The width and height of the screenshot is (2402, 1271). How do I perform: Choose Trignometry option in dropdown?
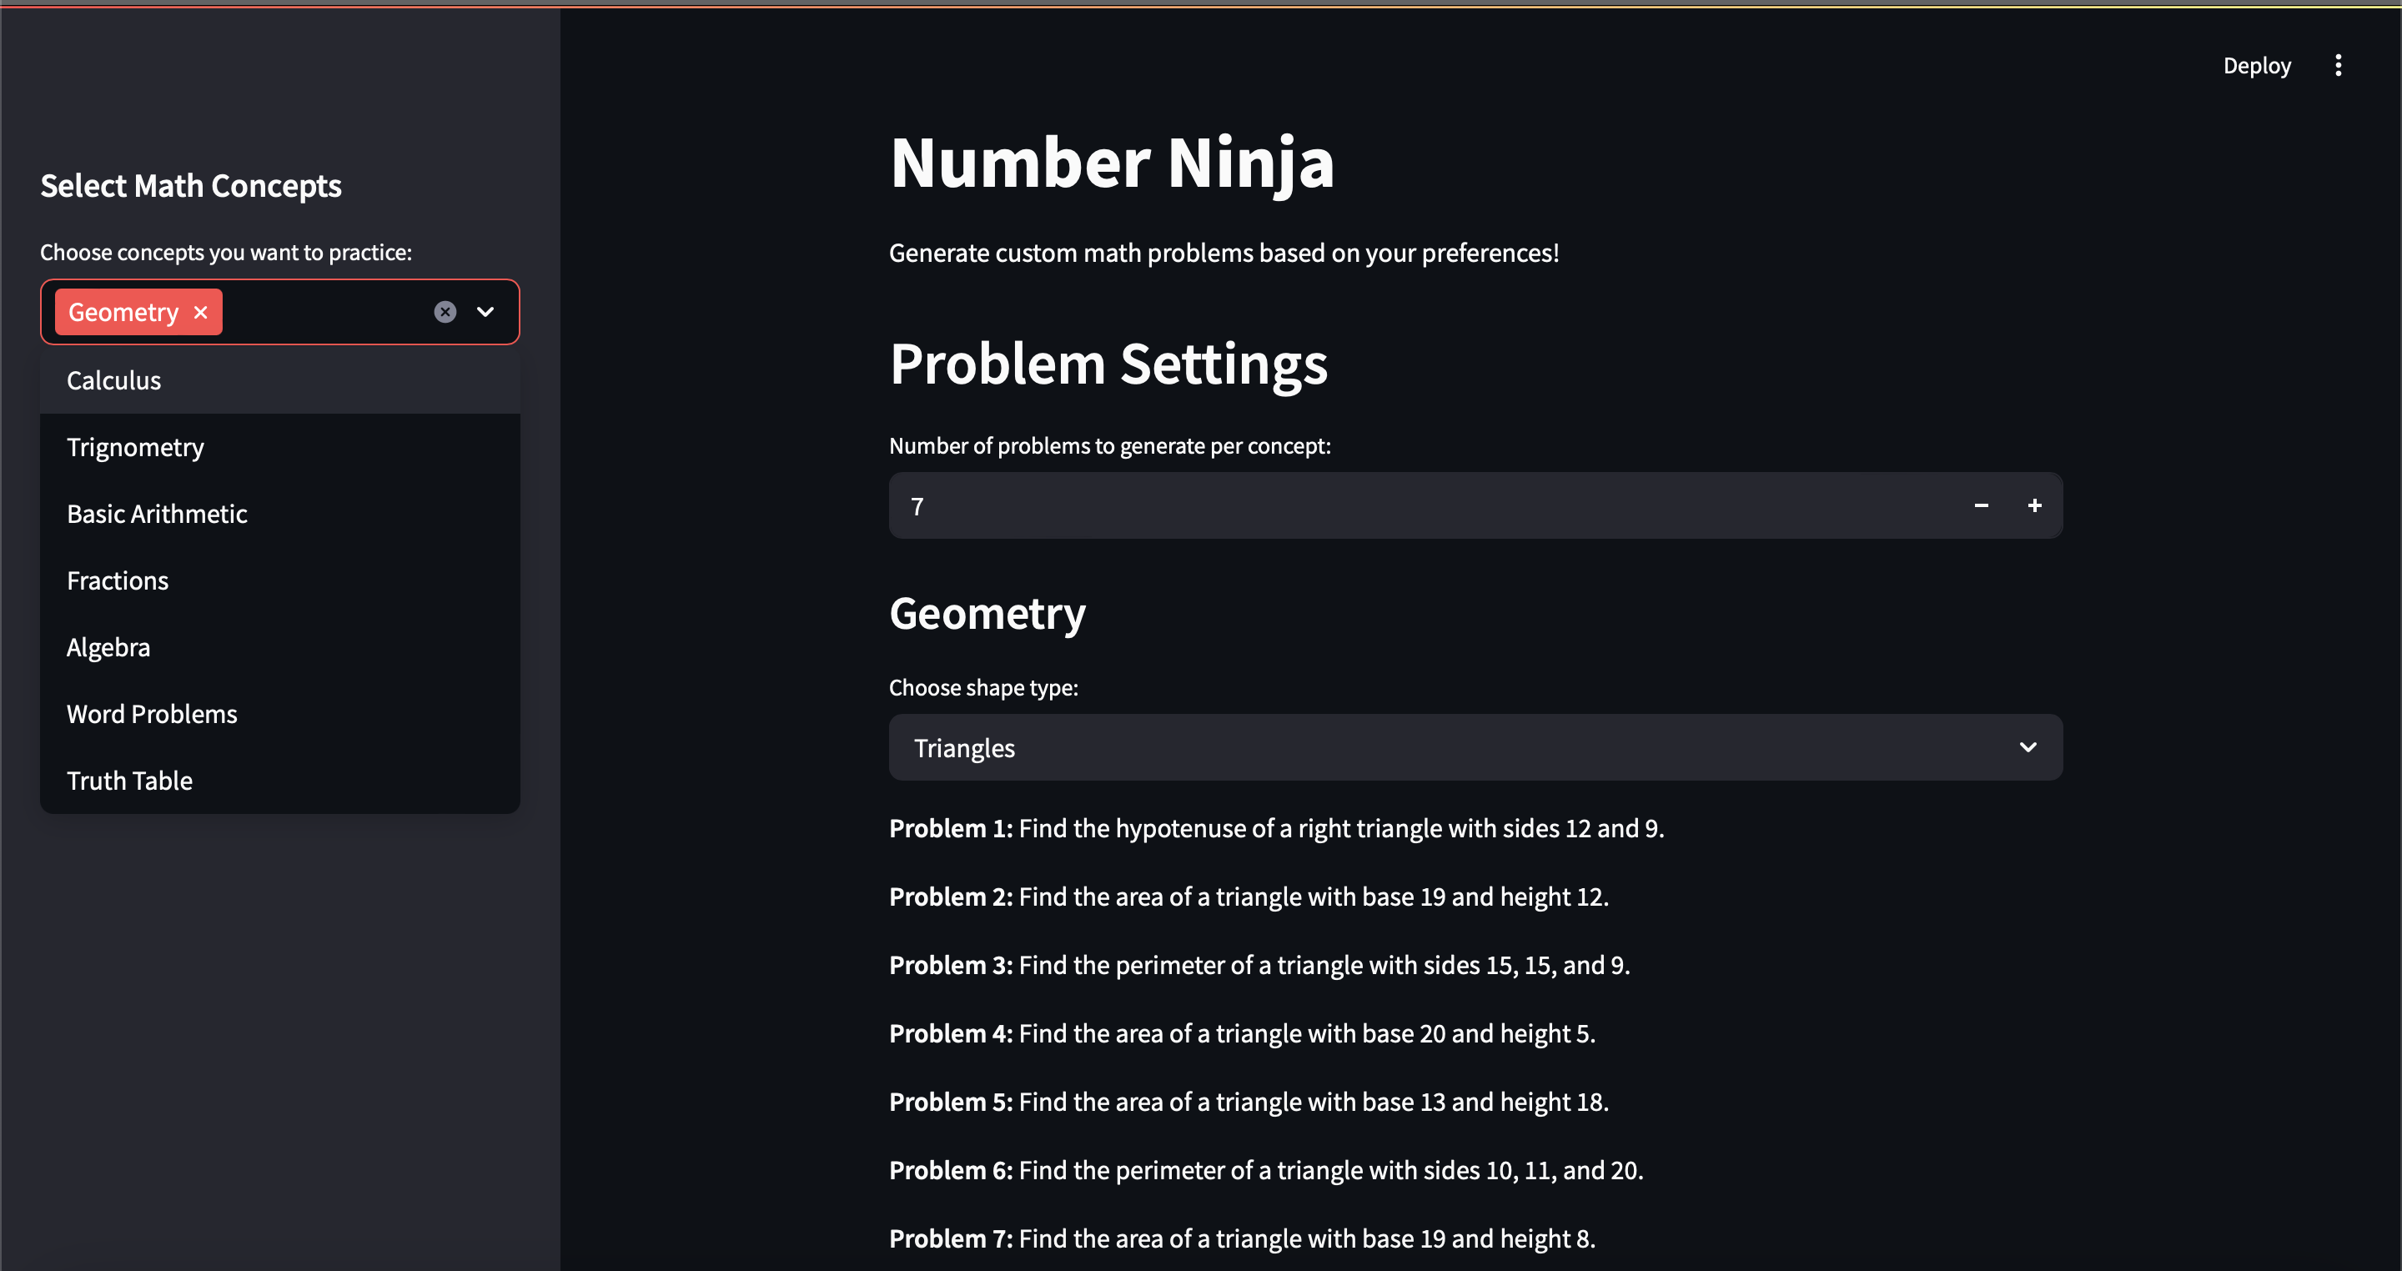click(135, 448)
